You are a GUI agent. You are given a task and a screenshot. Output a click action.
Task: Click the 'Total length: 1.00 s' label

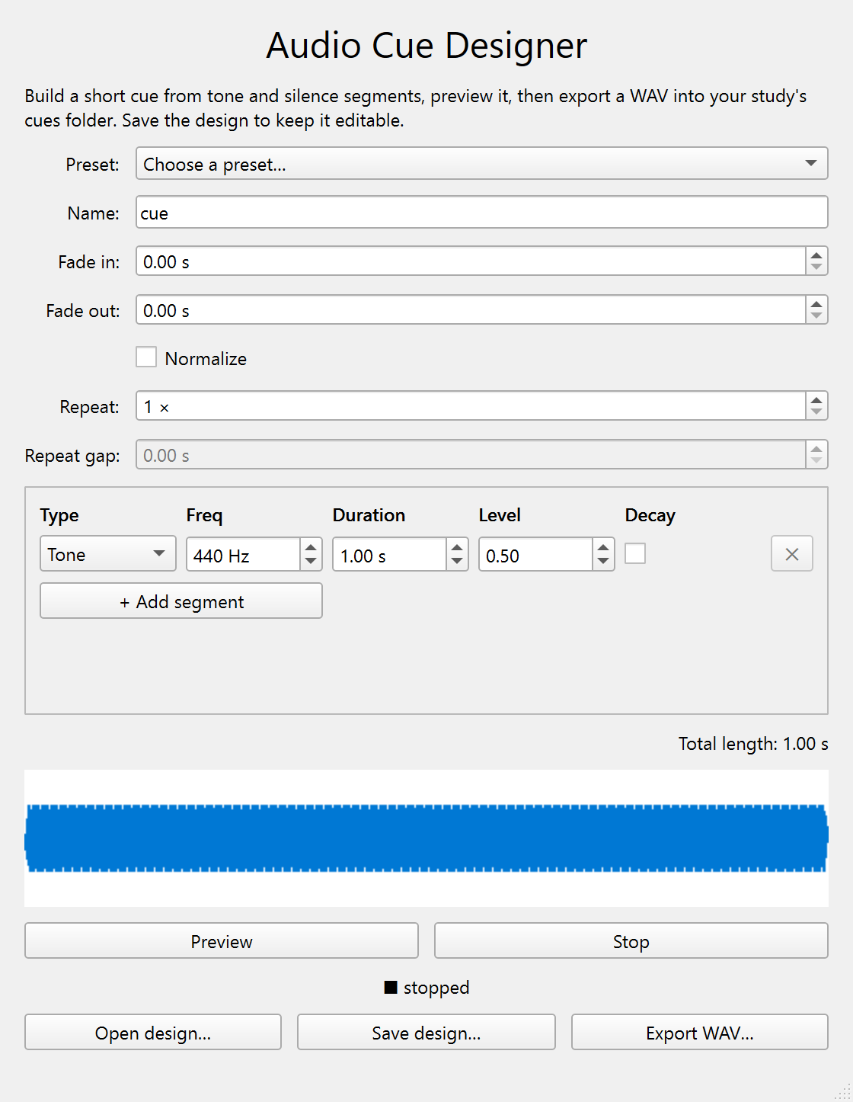tap(753, 744)
